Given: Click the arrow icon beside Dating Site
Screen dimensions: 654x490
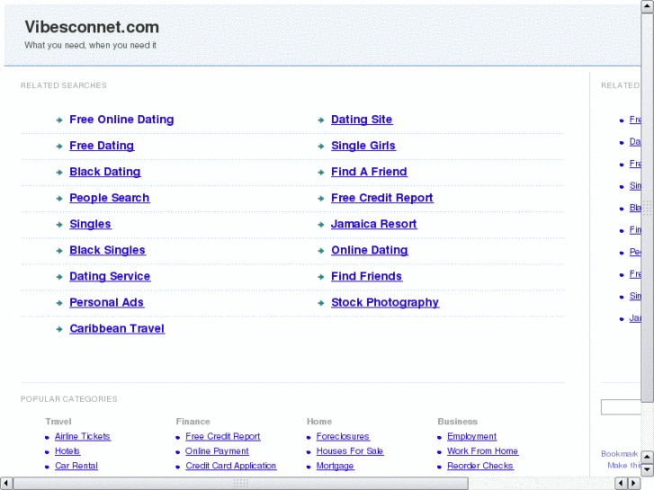Looking at the screenshot, I should pos(321,120).
